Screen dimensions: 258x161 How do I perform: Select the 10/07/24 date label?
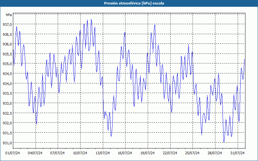pyautogui.click(x=80, y=153)
